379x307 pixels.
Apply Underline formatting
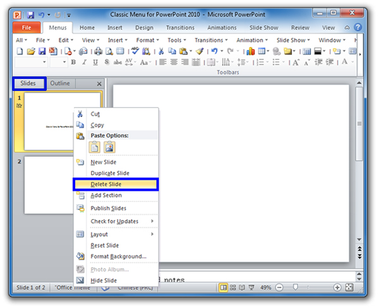(95, 63)
